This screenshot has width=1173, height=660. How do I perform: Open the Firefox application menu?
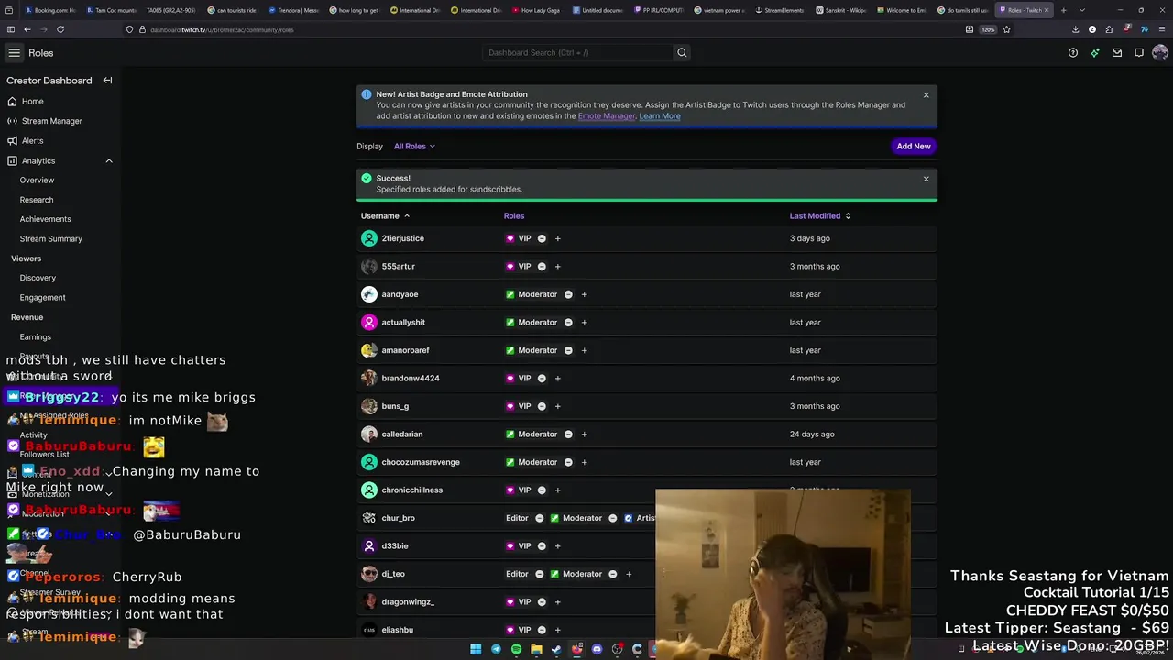pos(1161,29)
